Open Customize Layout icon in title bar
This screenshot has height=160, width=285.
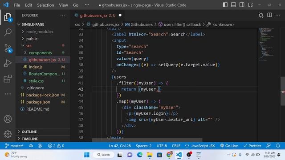click(x=250, y=5)
